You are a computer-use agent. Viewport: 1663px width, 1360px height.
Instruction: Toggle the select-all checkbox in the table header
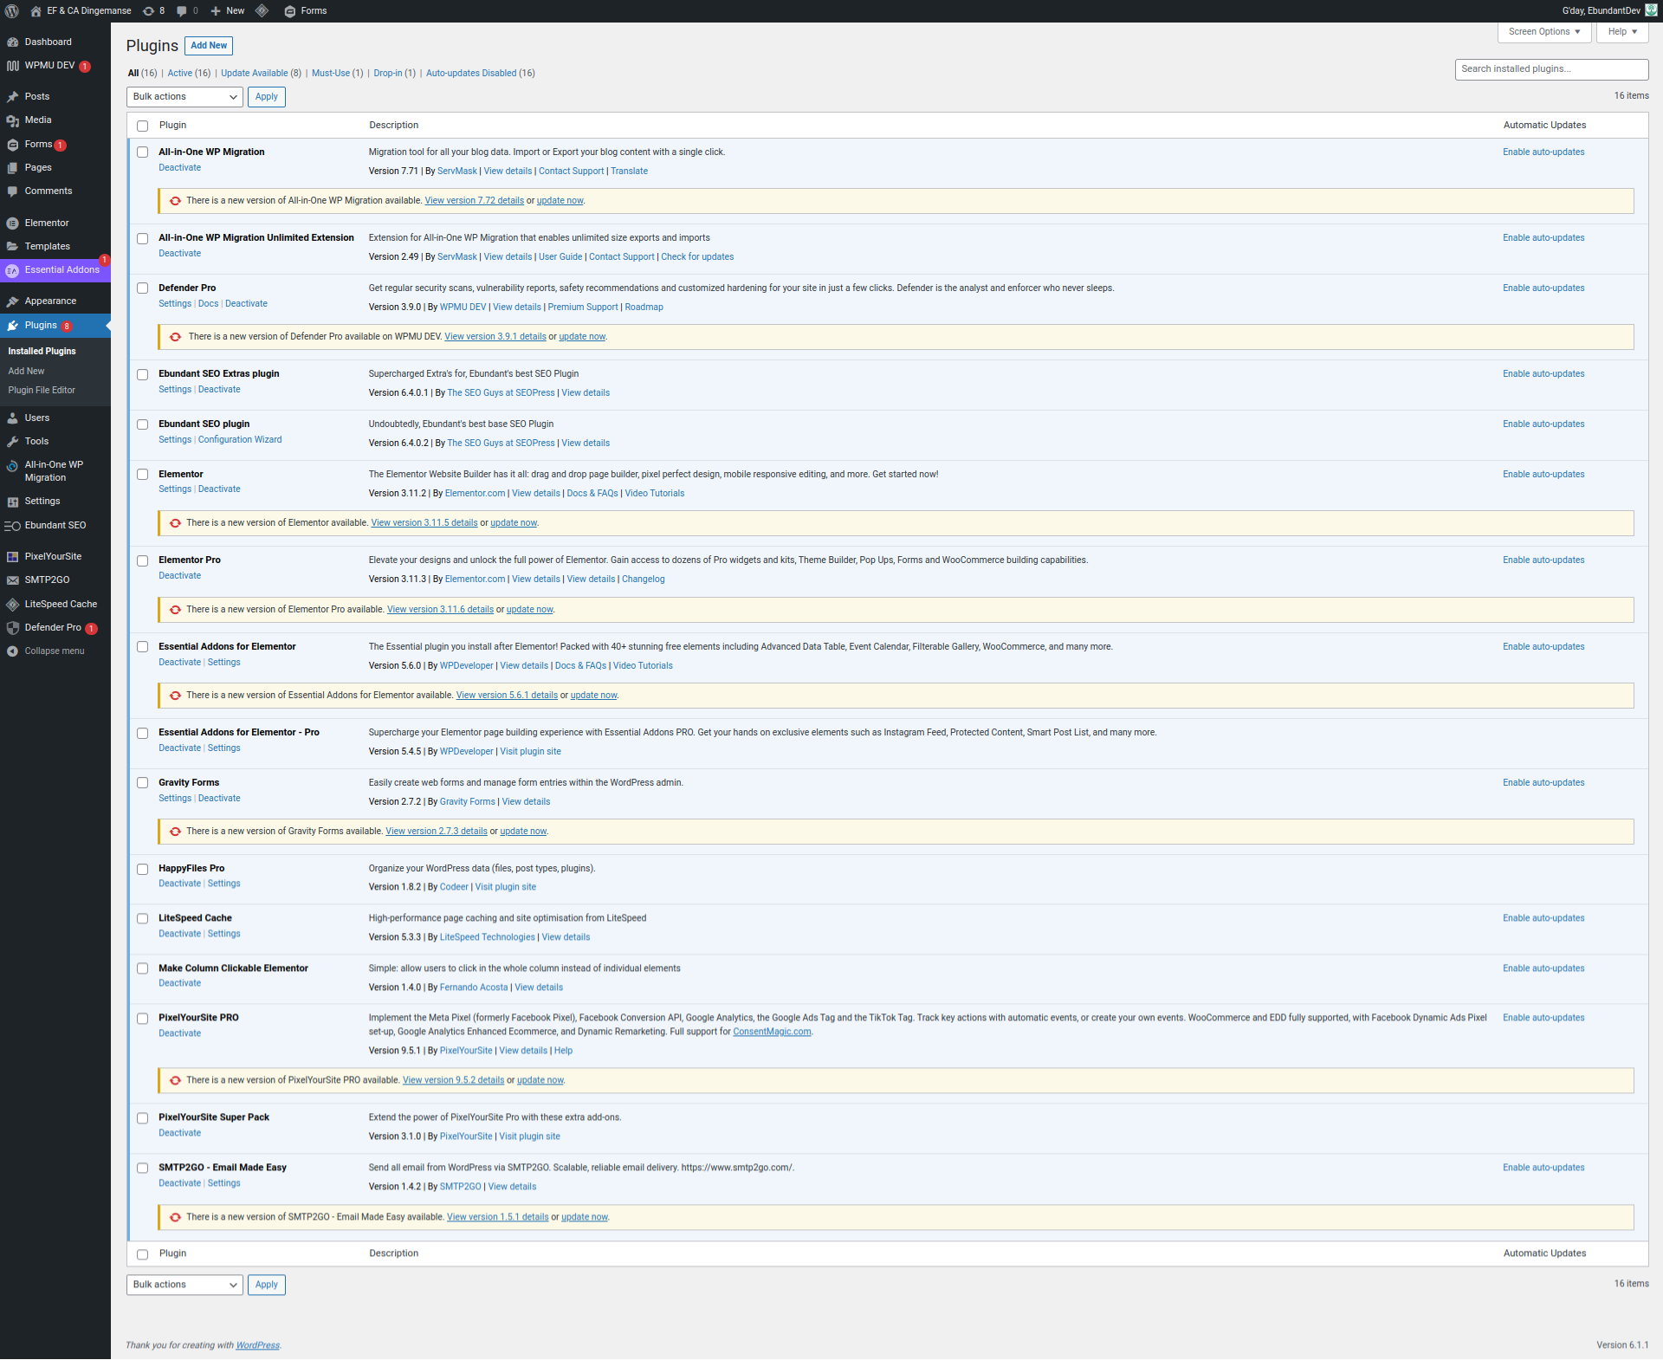[143, 126]
